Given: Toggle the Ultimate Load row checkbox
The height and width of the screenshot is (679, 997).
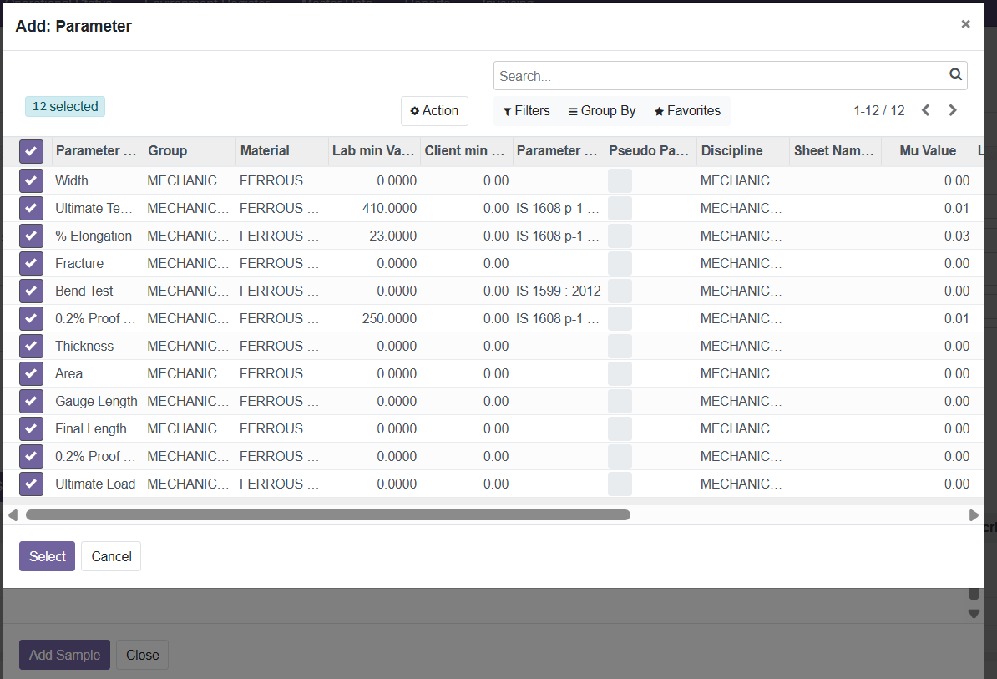Looking at the screenshot, I should pos(31,484).
